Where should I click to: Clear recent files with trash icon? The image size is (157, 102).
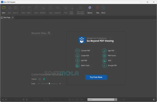pos(49,33)
